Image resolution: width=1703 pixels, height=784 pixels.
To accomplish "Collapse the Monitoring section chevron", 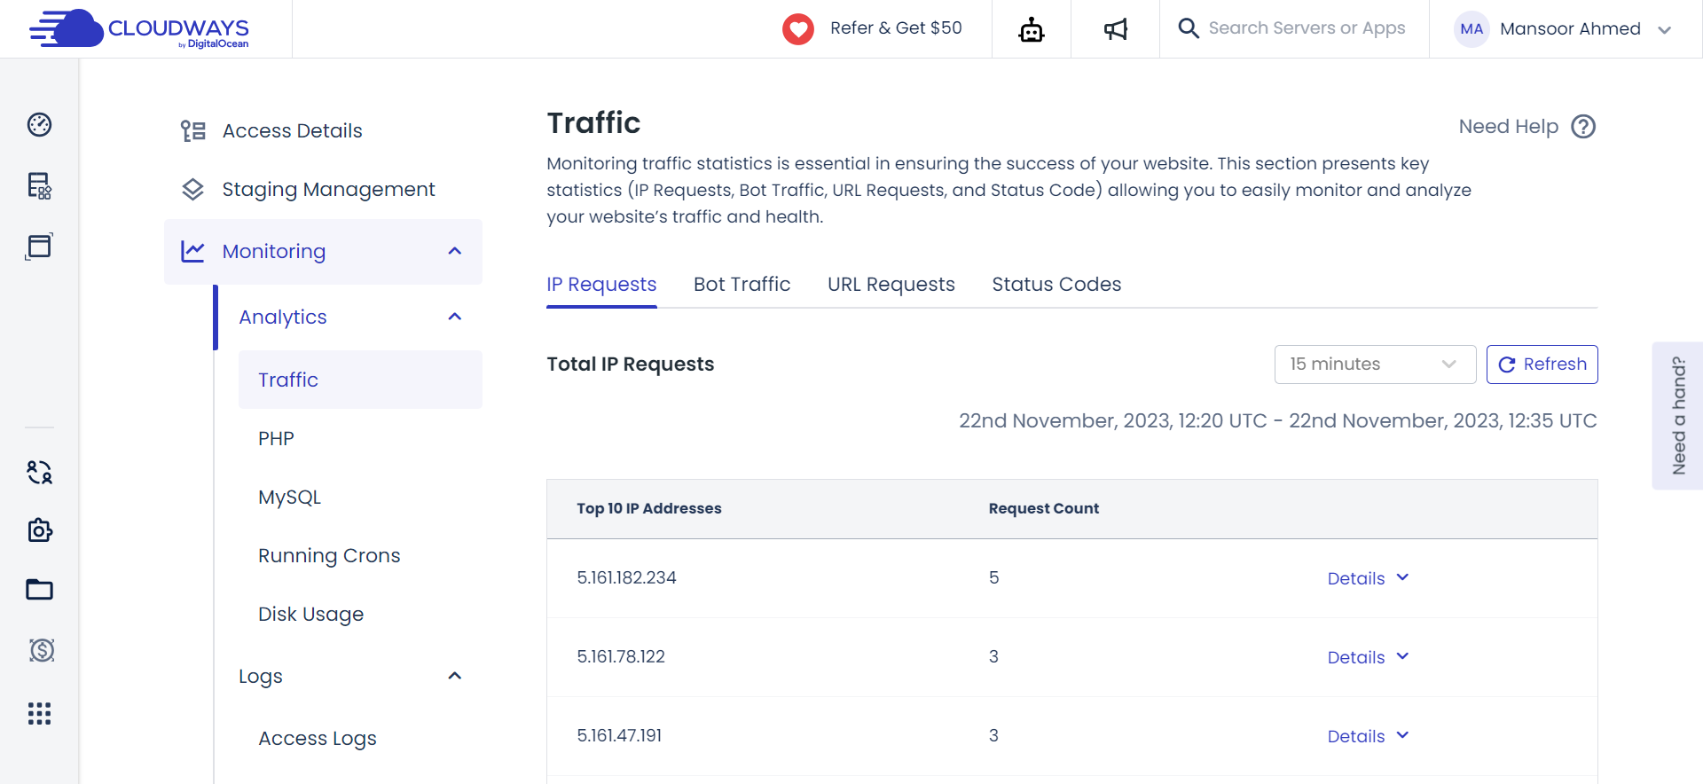I will 455,251.
